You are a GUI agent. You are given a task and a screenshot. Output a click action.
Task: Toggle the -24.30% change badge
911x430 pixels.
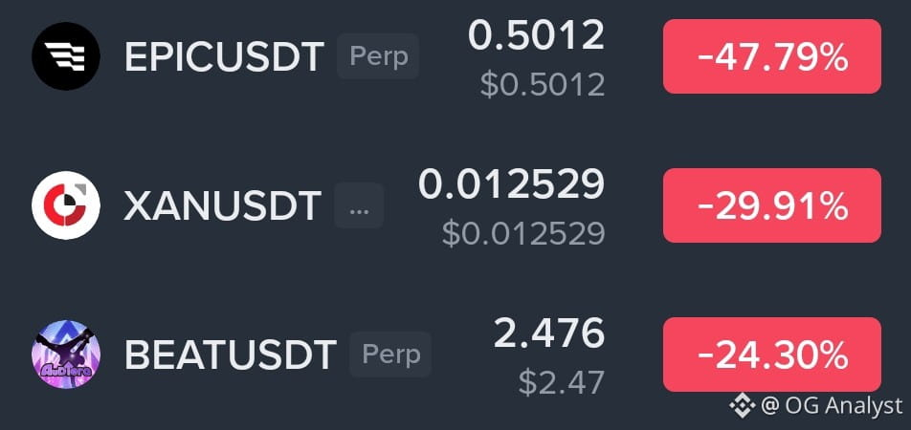[772, 355]
